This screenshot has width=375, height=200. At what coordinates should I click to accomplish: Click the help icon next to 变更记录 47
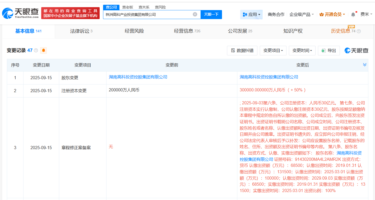36,50
